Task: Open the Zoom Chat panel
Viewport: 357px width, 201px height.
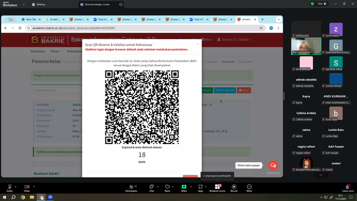Action: pos(152,188)
